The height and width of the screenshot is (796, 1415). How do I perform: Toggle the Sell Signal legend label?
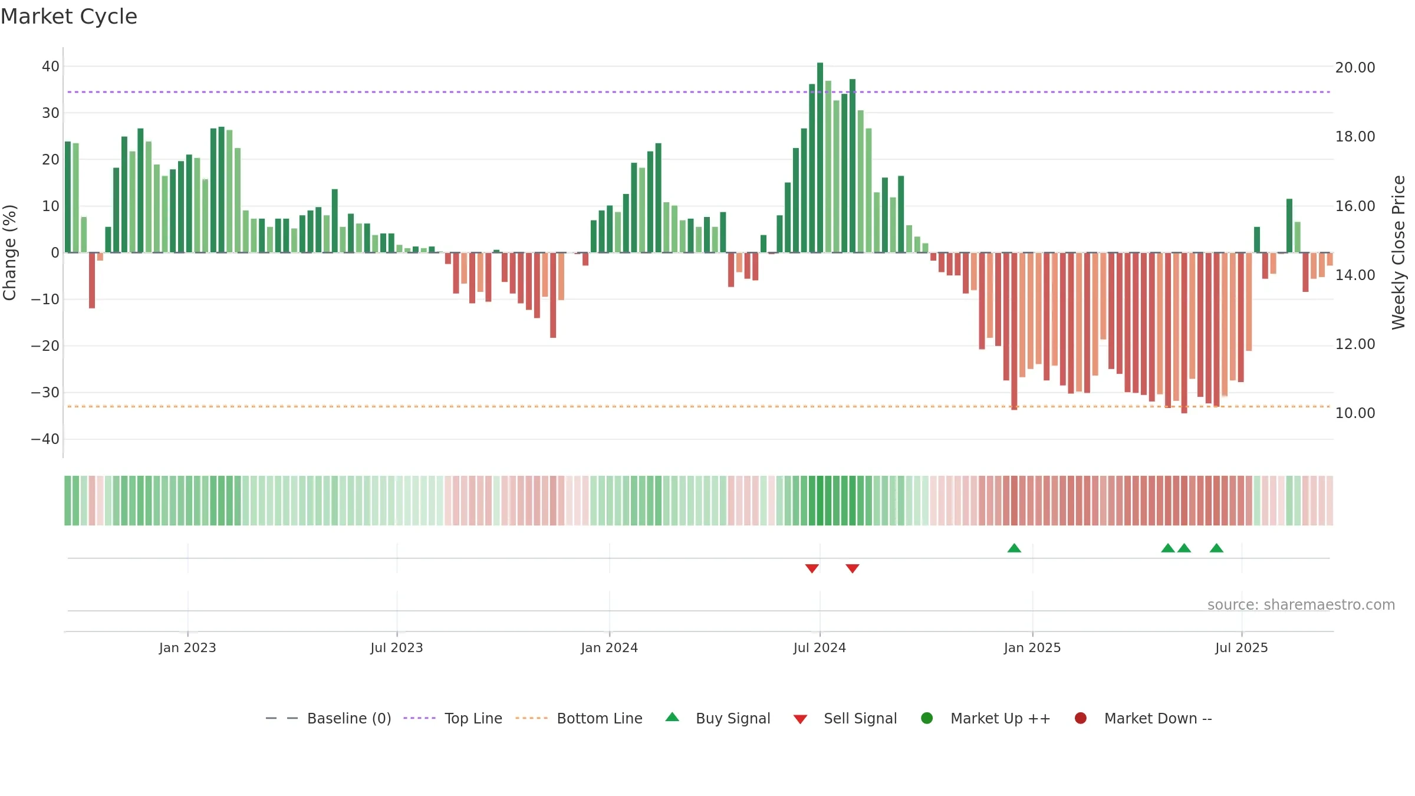click(x=860, y=718)
